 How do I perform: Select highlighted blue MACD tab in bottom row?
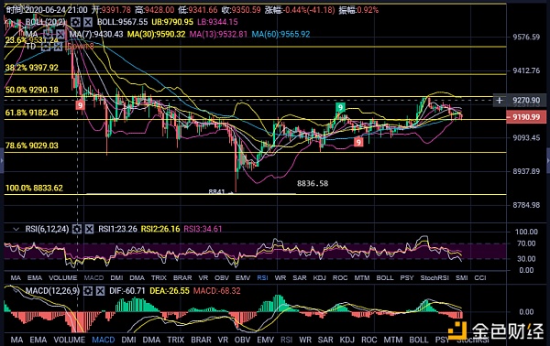click(103, 340)
